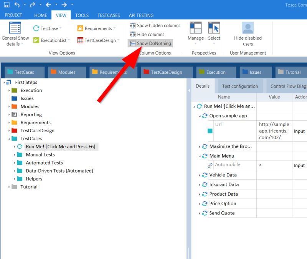Switch to the HOME ribbon tab
307x259 pixels.
pos(41,15)
